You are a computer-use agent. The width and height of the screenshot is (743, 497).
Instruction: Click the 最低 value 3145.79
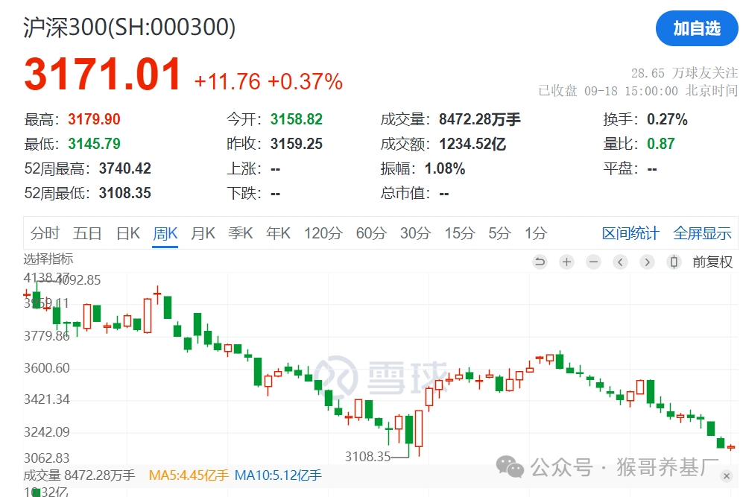tap(94, 144)
